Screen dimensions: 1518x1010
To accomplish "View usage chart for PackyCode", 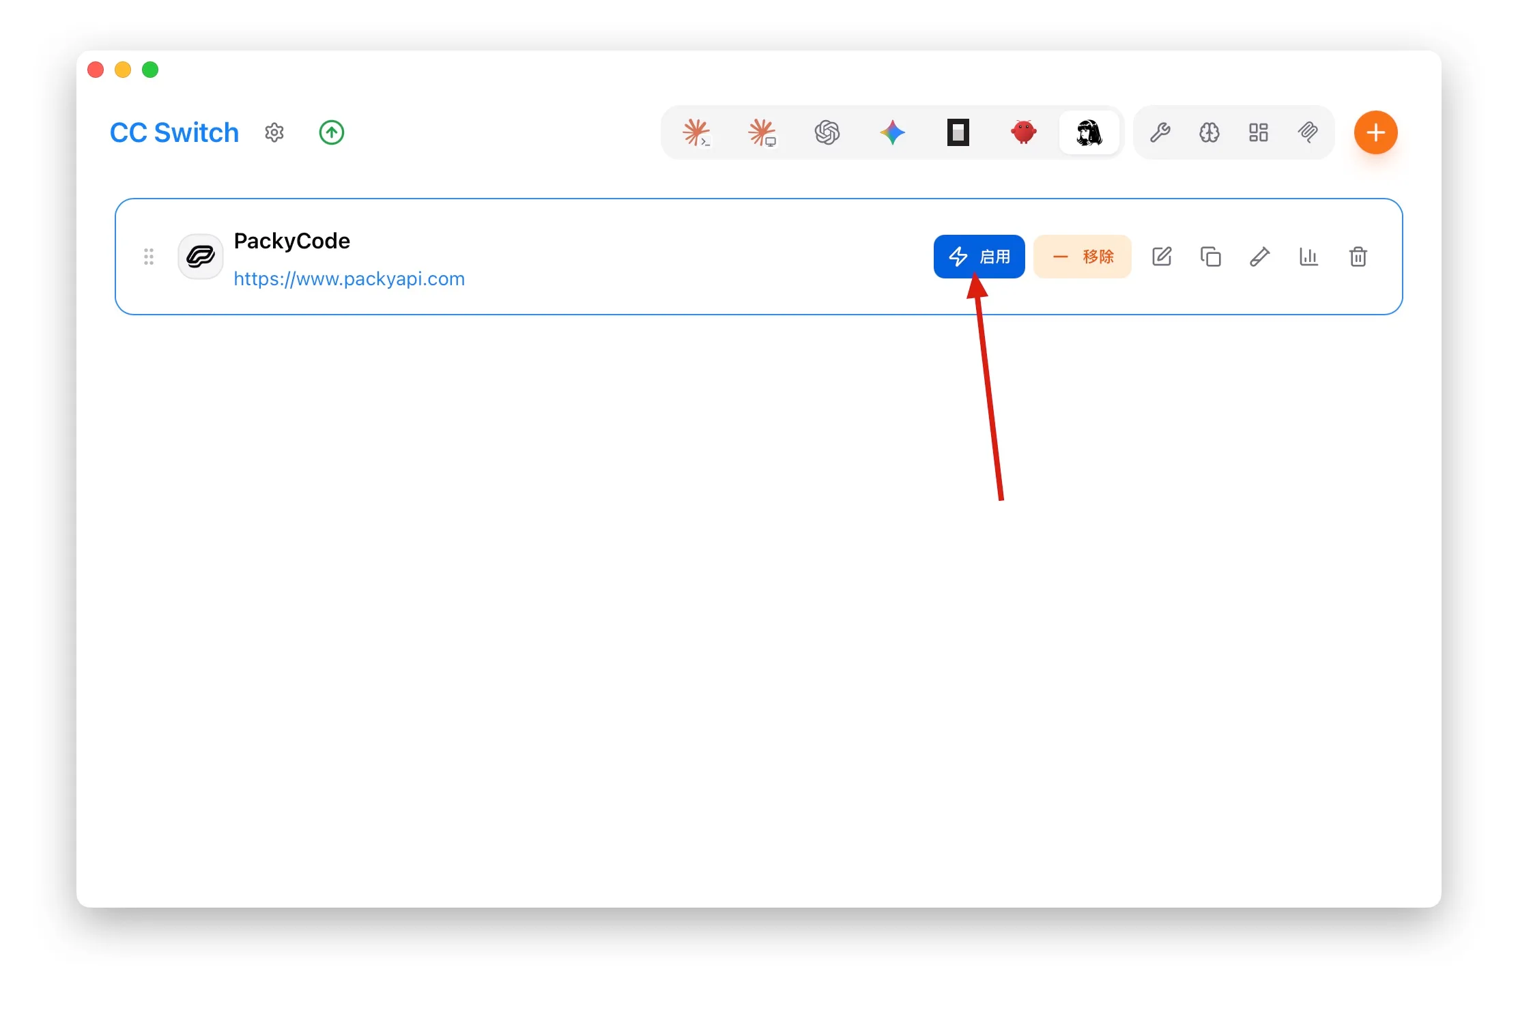I will (x=1309, y=257).
